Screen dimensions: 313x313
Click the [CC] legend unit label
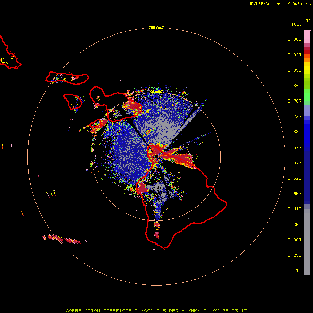297,24
